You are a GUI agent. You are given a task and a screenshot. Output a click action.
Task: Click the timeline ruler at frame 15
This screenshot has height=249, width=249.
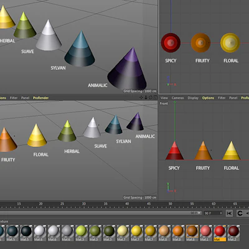coord(19,204)
